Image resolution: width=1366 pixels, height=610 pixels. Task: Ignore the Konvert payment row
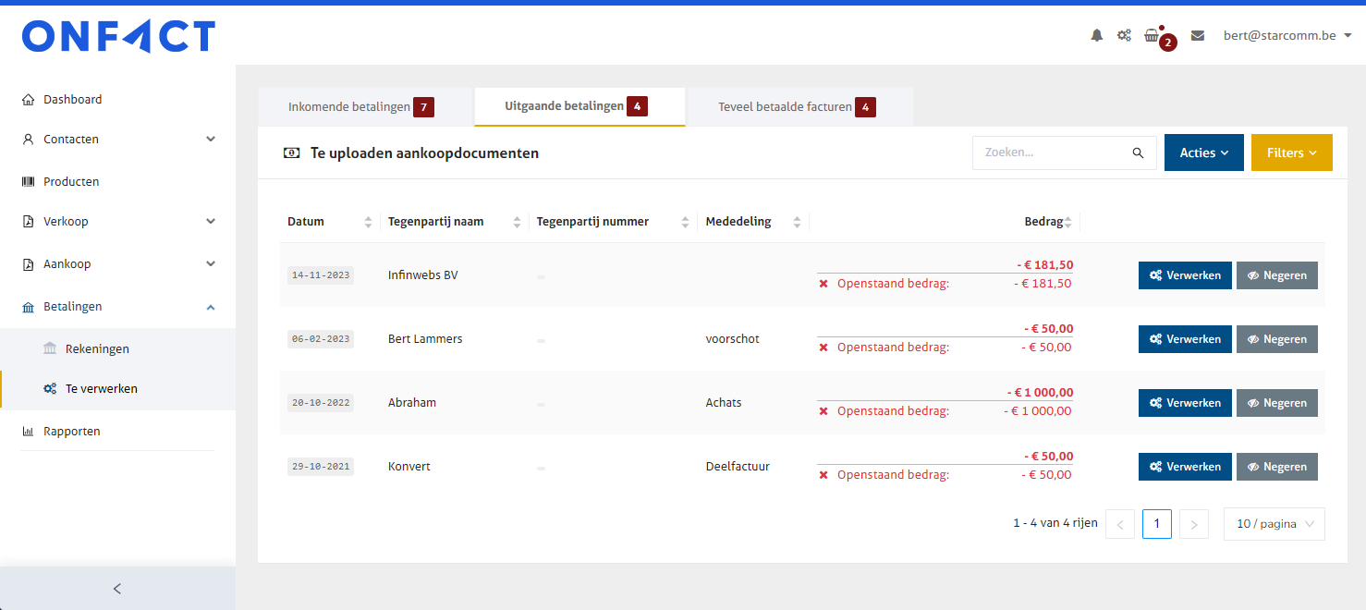[x=1276, y=467]
